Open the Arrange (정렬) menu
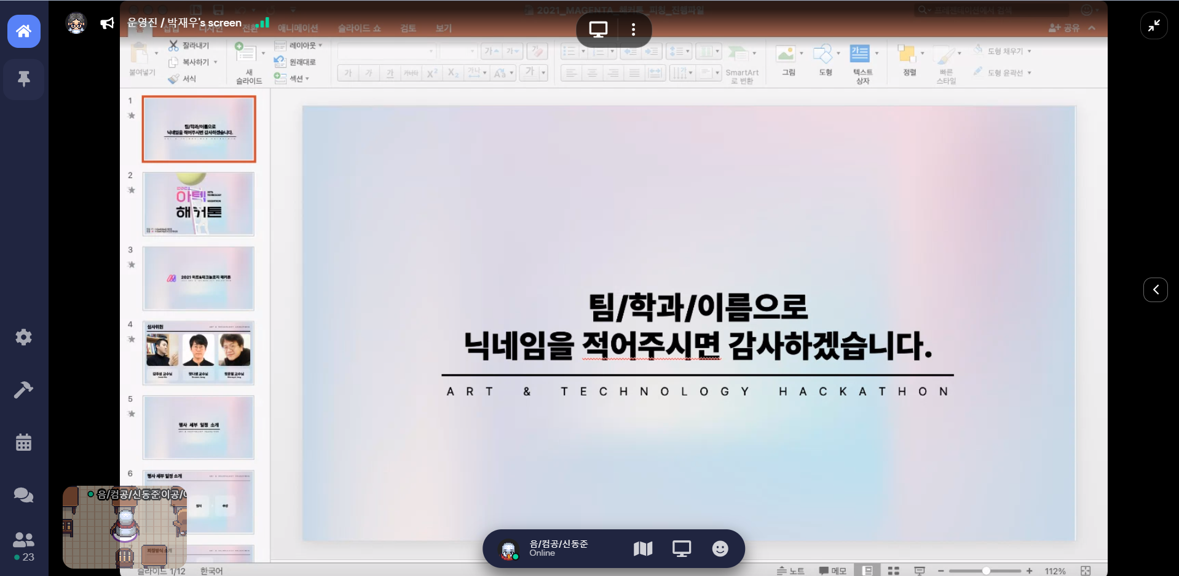 click(910, 60)
